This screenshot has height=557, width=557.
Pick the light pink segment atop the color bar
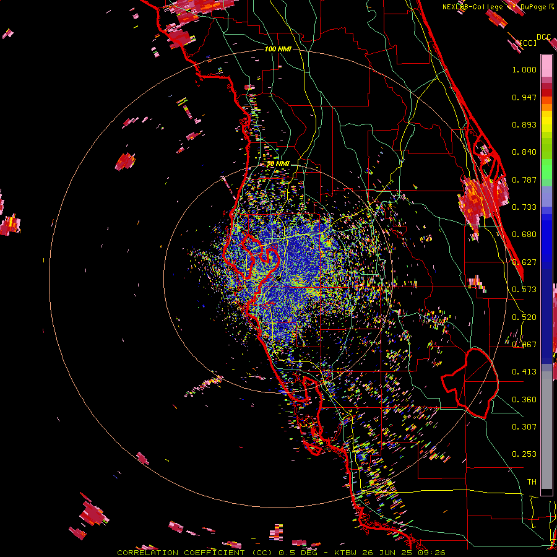546,66
